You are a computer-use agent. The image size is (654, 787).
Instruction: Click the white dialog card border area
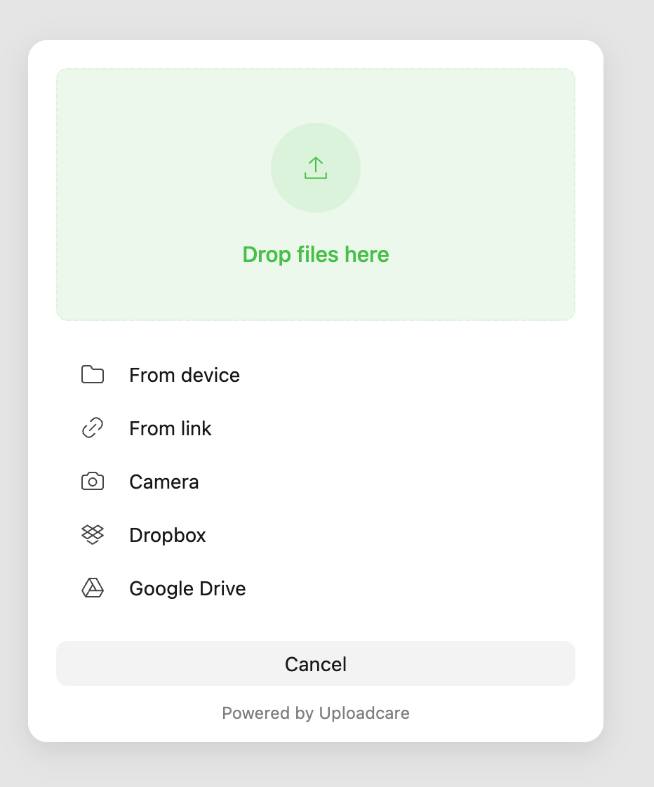[316, 53]
